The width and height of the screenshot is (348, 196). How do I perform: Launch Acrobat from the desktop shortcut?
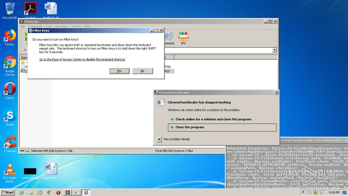[30, 11]
